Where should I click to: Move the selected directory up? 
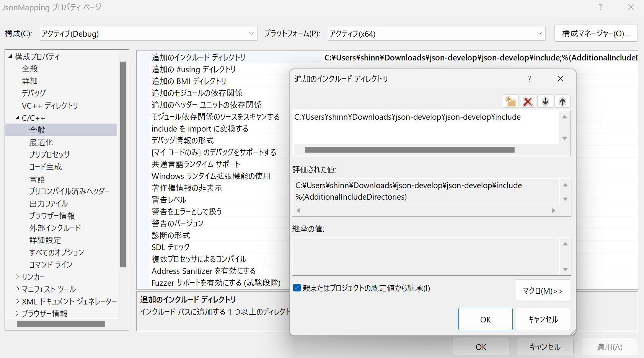click(562, 101)
